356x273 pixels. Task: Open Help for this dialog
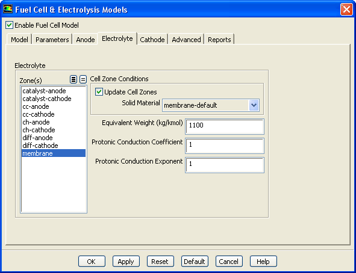pos(263,262)
